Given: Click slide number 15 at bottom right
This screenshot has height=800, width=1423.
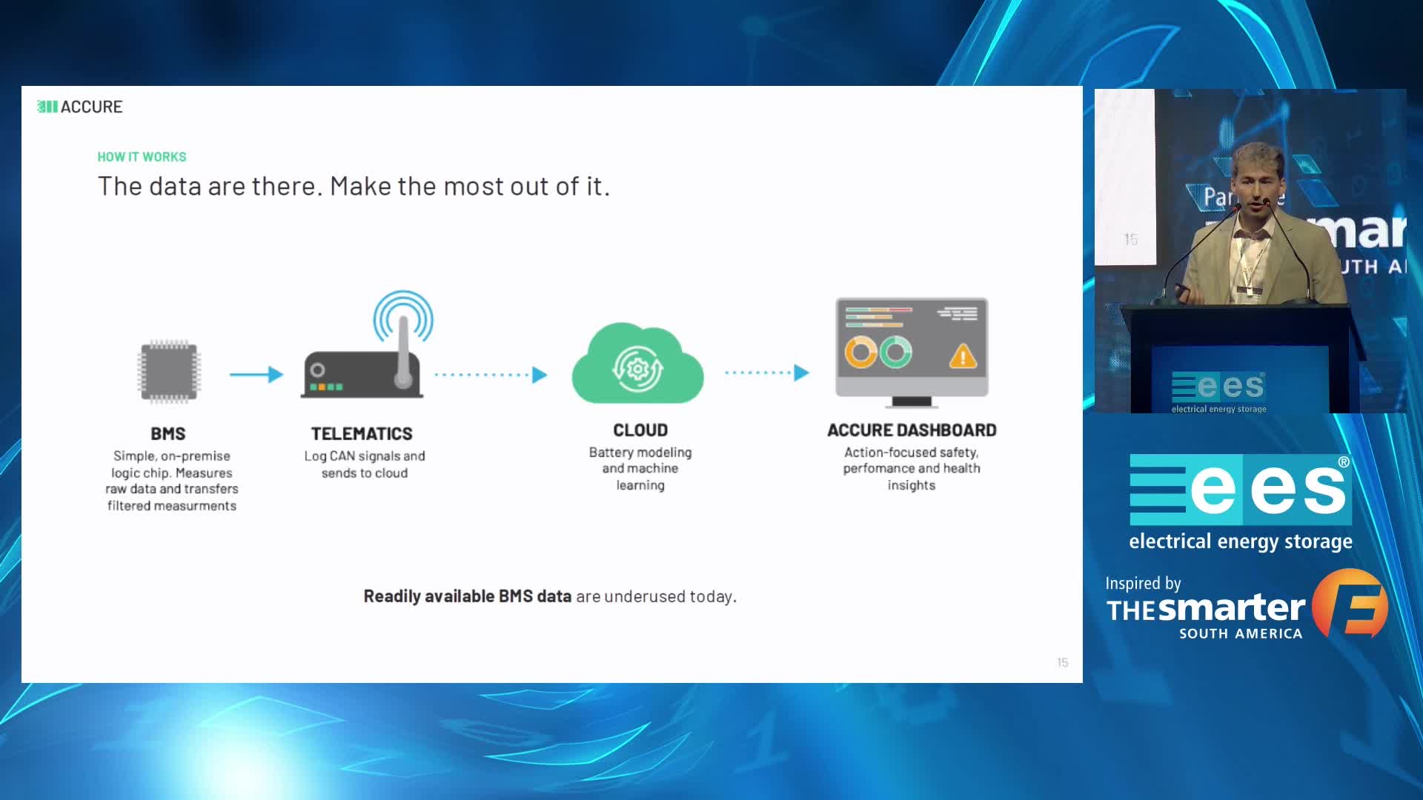Looking at the screenshot, I should pyautogui.click(x=1062, y=662).
